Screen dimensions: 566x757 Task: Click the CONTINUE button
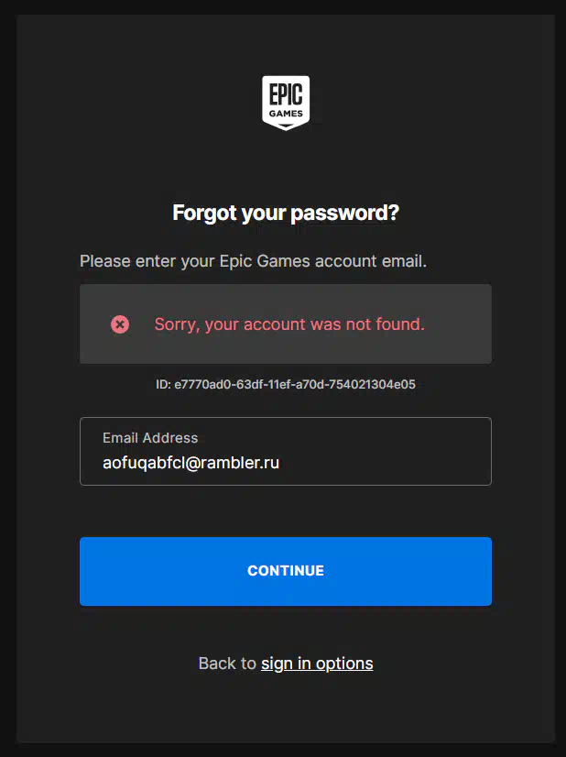click(x=286, y=571)
